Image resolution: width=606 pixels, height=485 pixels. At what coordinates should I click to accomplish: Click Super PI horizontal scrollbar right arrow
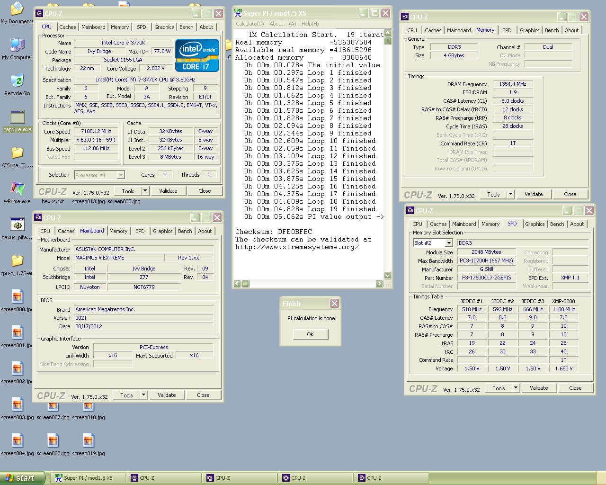[379, 284]
